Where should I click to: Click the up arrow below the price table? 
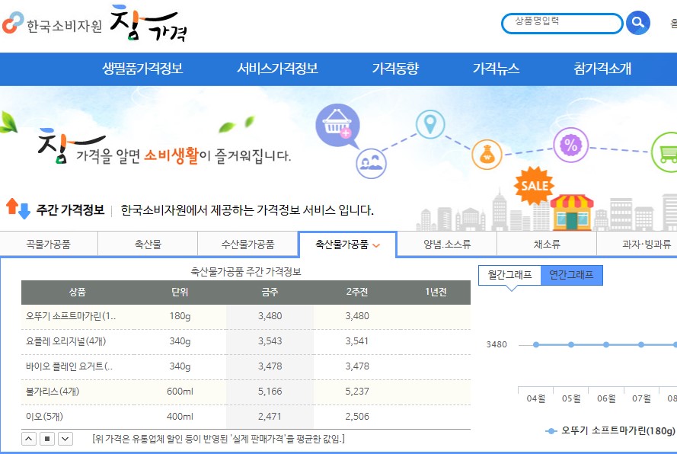28,439
